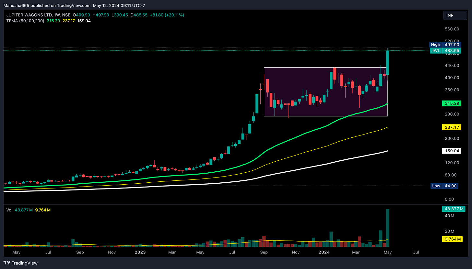Click the JWL 488.55 last price label
Image resolution: width=472 pixels, height=269 pixels.
pos(445,51)
